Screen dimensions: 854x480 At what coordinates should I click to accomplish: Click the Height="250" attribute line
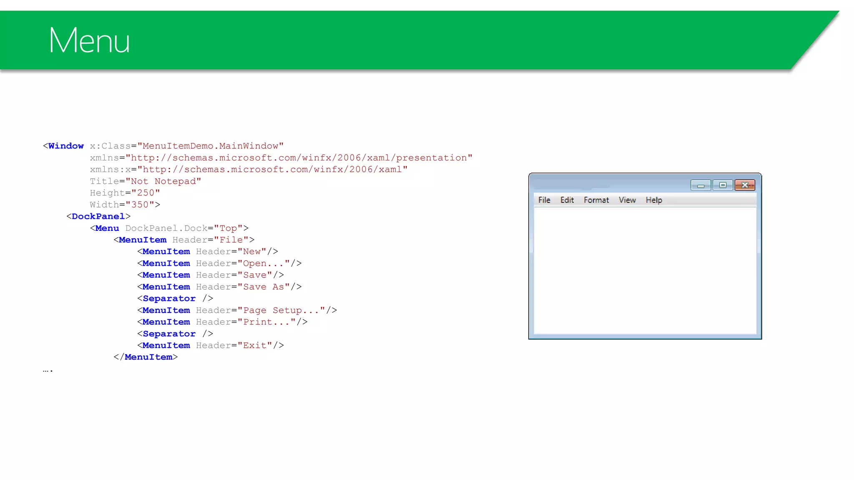[125, 193]
